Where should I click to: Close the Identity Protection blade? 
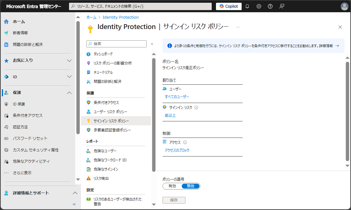(x=340, y=27)
